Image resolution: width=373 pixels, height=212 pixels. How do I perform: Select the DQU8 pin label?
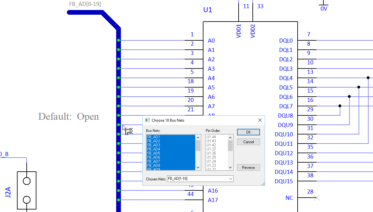(x=285, y=116)
